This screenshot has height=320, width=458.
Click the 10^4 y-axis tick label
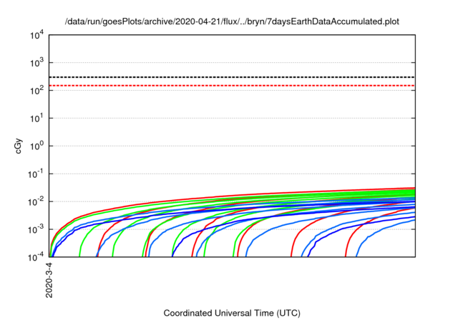(36, 34)
